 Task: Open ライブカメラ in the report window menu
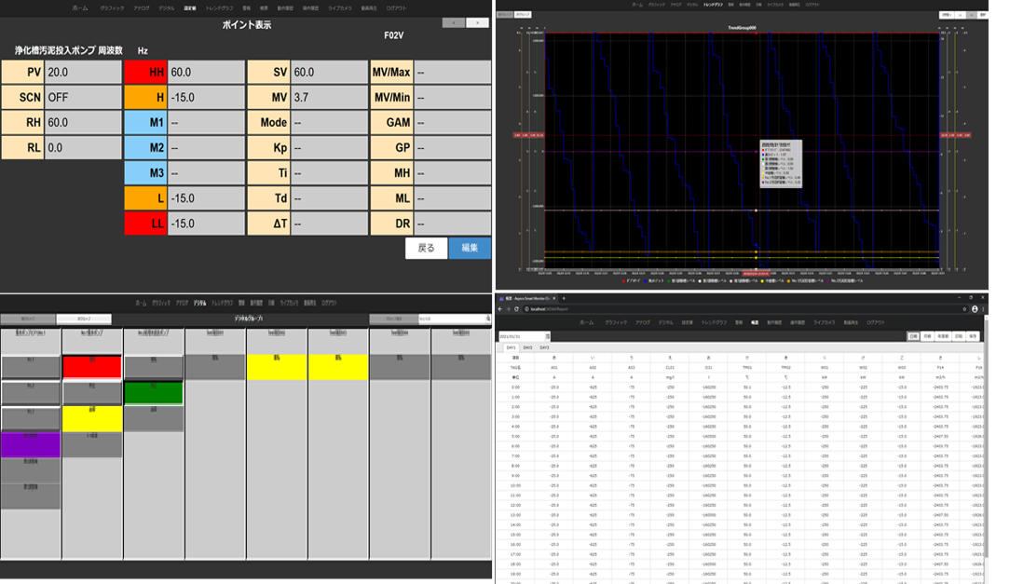click(825, 322)
